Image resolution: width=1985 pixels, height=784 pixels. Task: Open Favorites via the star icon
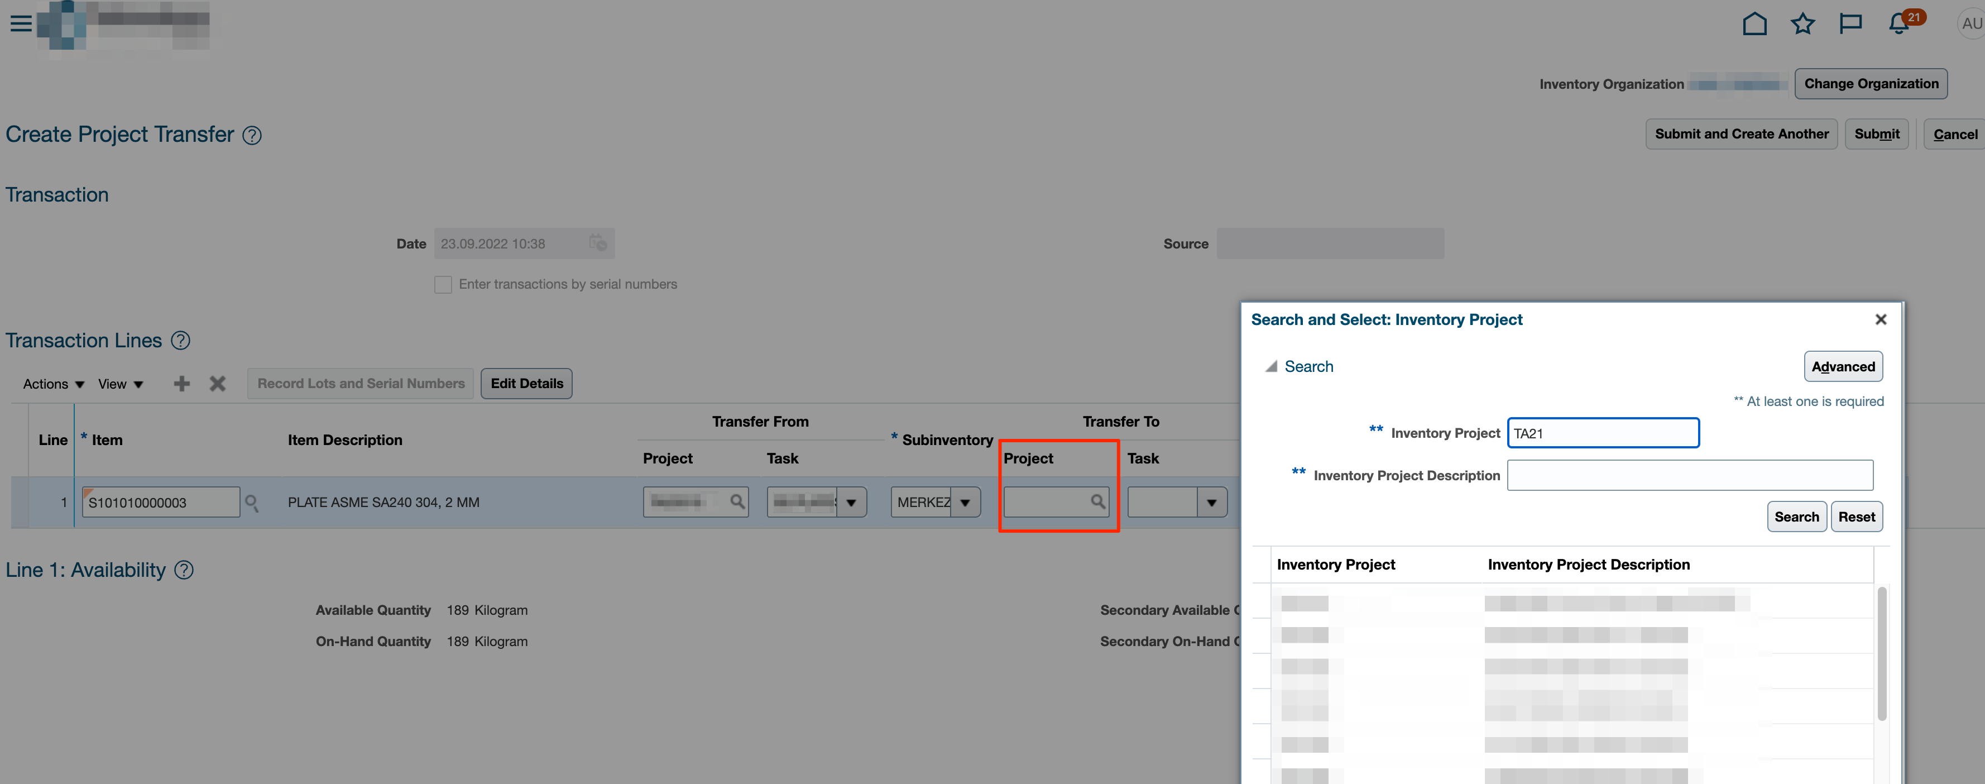[1802, 23]
